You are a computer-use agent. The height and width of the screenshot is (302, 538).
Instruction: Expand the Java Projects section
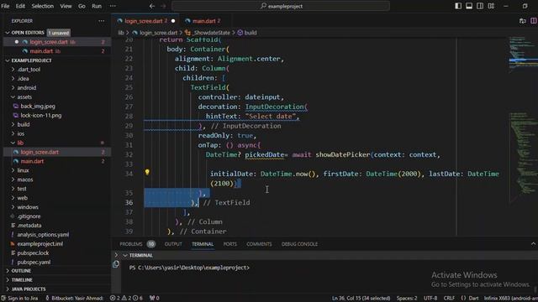click(29, 289)
